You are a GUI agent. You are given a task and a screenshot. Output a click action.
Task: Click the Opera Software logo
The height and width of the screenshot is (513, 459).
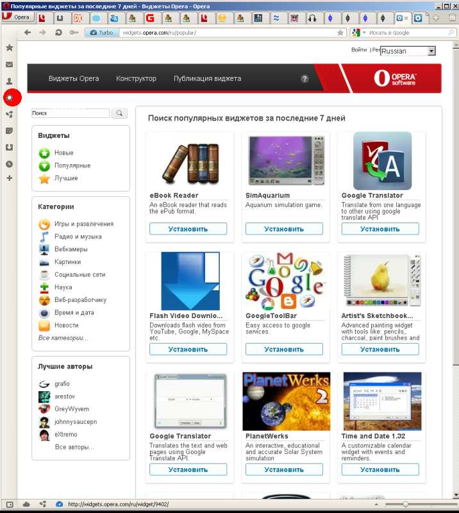(395, 78)
